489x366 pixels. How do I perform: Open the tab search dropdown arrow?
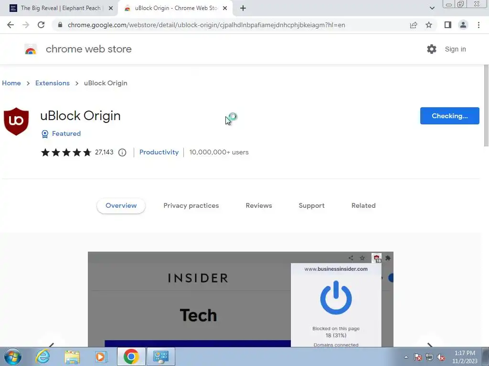coord(432,8)
